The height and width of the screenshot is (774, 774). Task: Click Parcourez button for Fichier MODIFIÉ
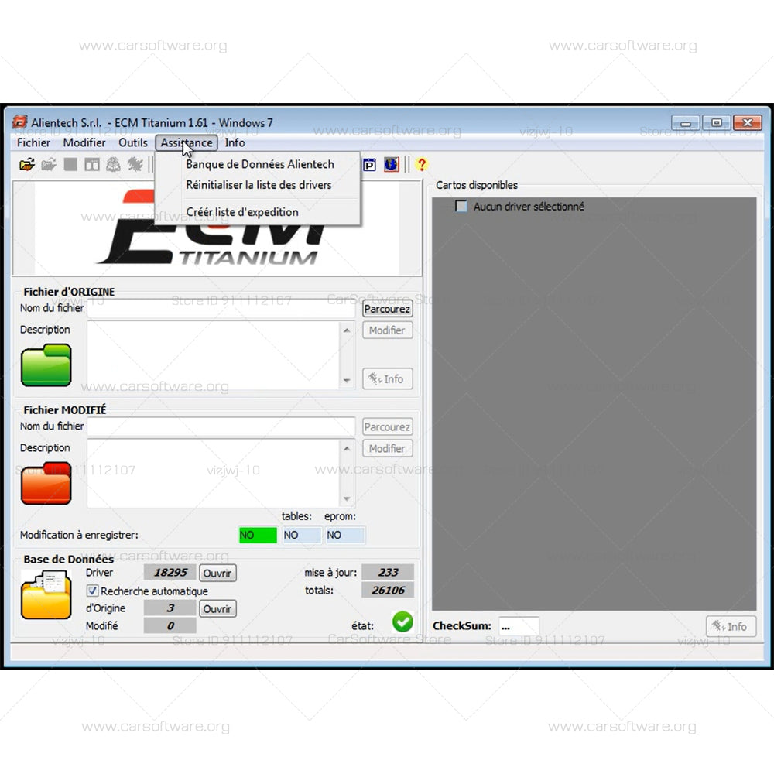(x=388, y=427)
